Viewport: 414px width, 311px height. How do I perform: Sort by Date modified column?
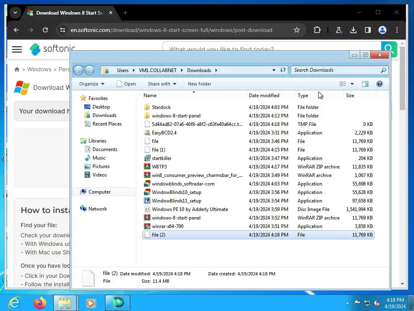coord(271,96)
